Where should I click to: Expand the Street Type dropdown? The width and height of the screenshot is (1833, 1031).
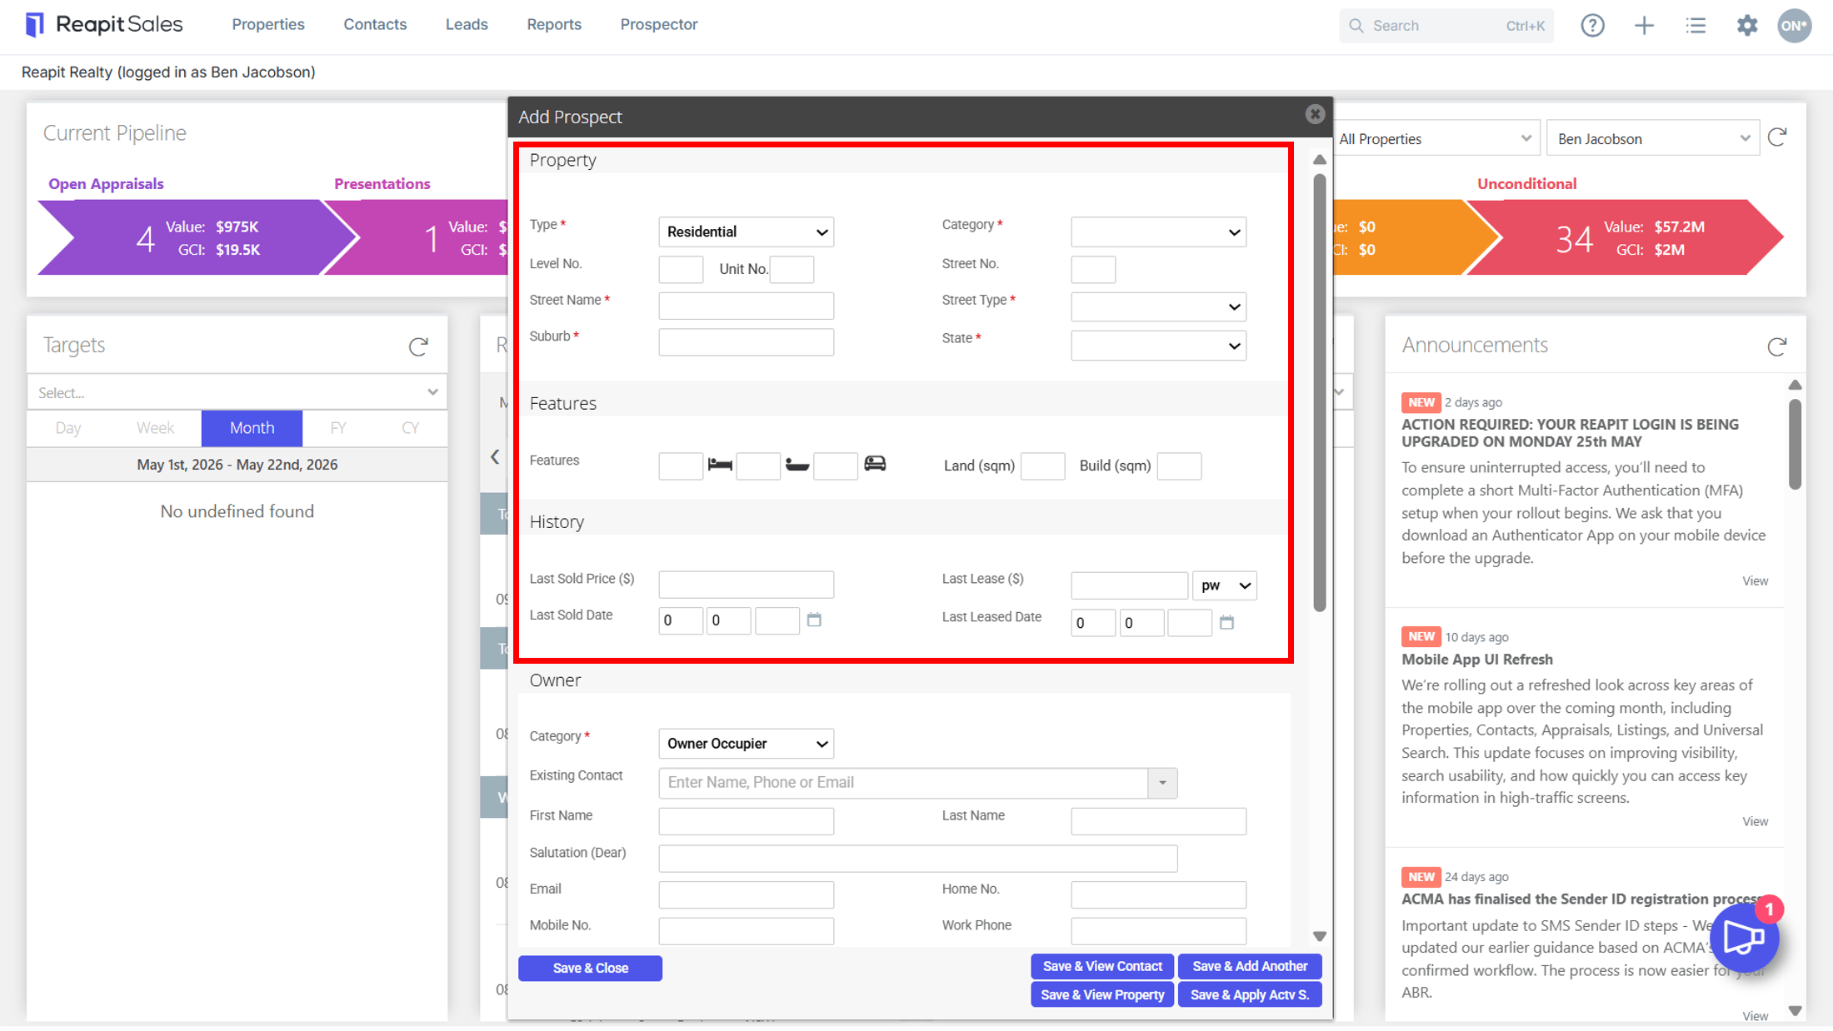[x=1158, y=306]
